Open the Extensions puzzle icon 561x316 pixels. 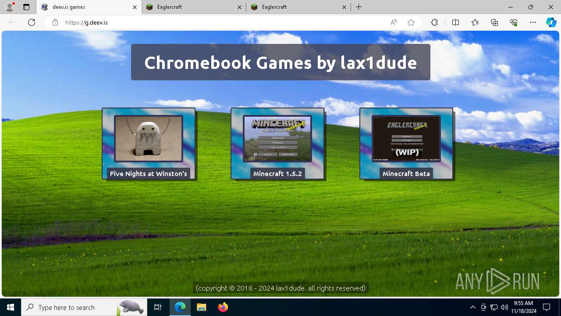[x=434, y=22]
